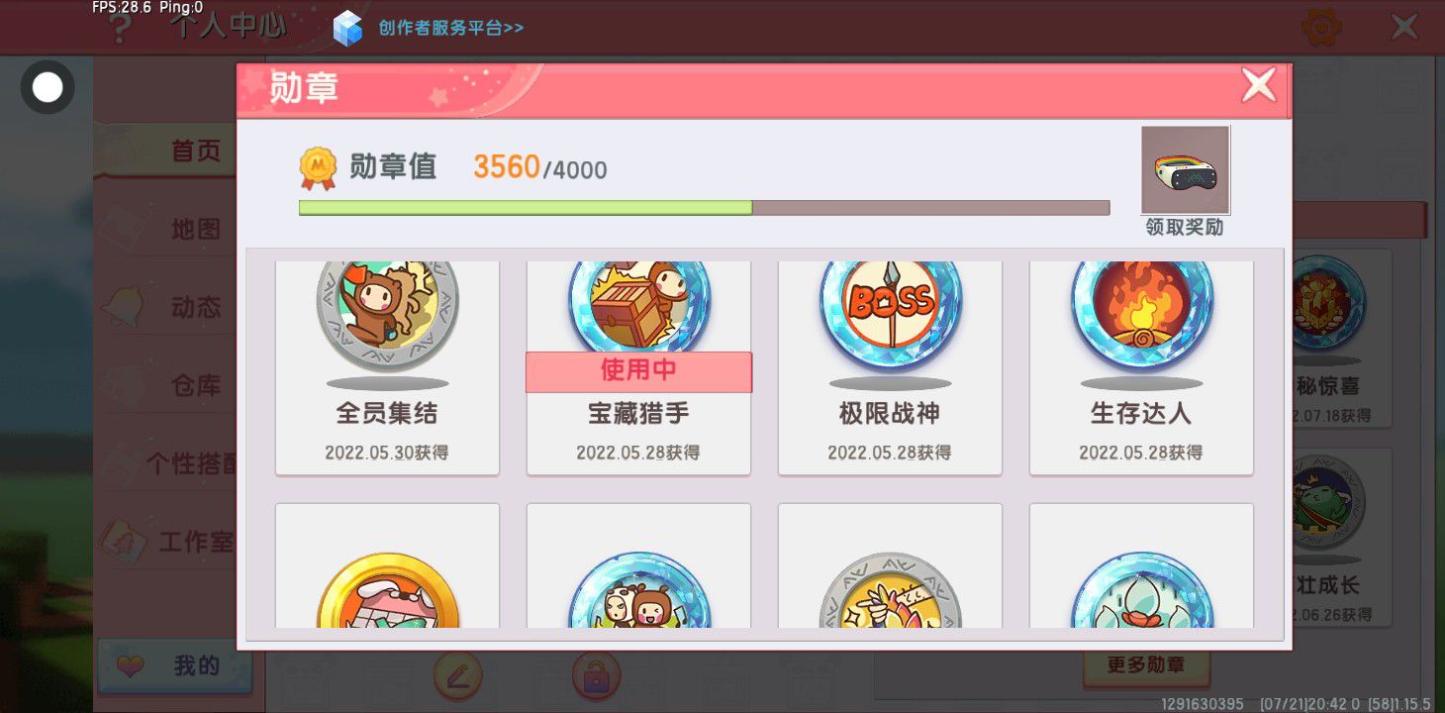Image resolution: width=1445 pixels, height=713 pixels.
Task: Open the 动态 sidebar tab
Action: click(196, 307)
